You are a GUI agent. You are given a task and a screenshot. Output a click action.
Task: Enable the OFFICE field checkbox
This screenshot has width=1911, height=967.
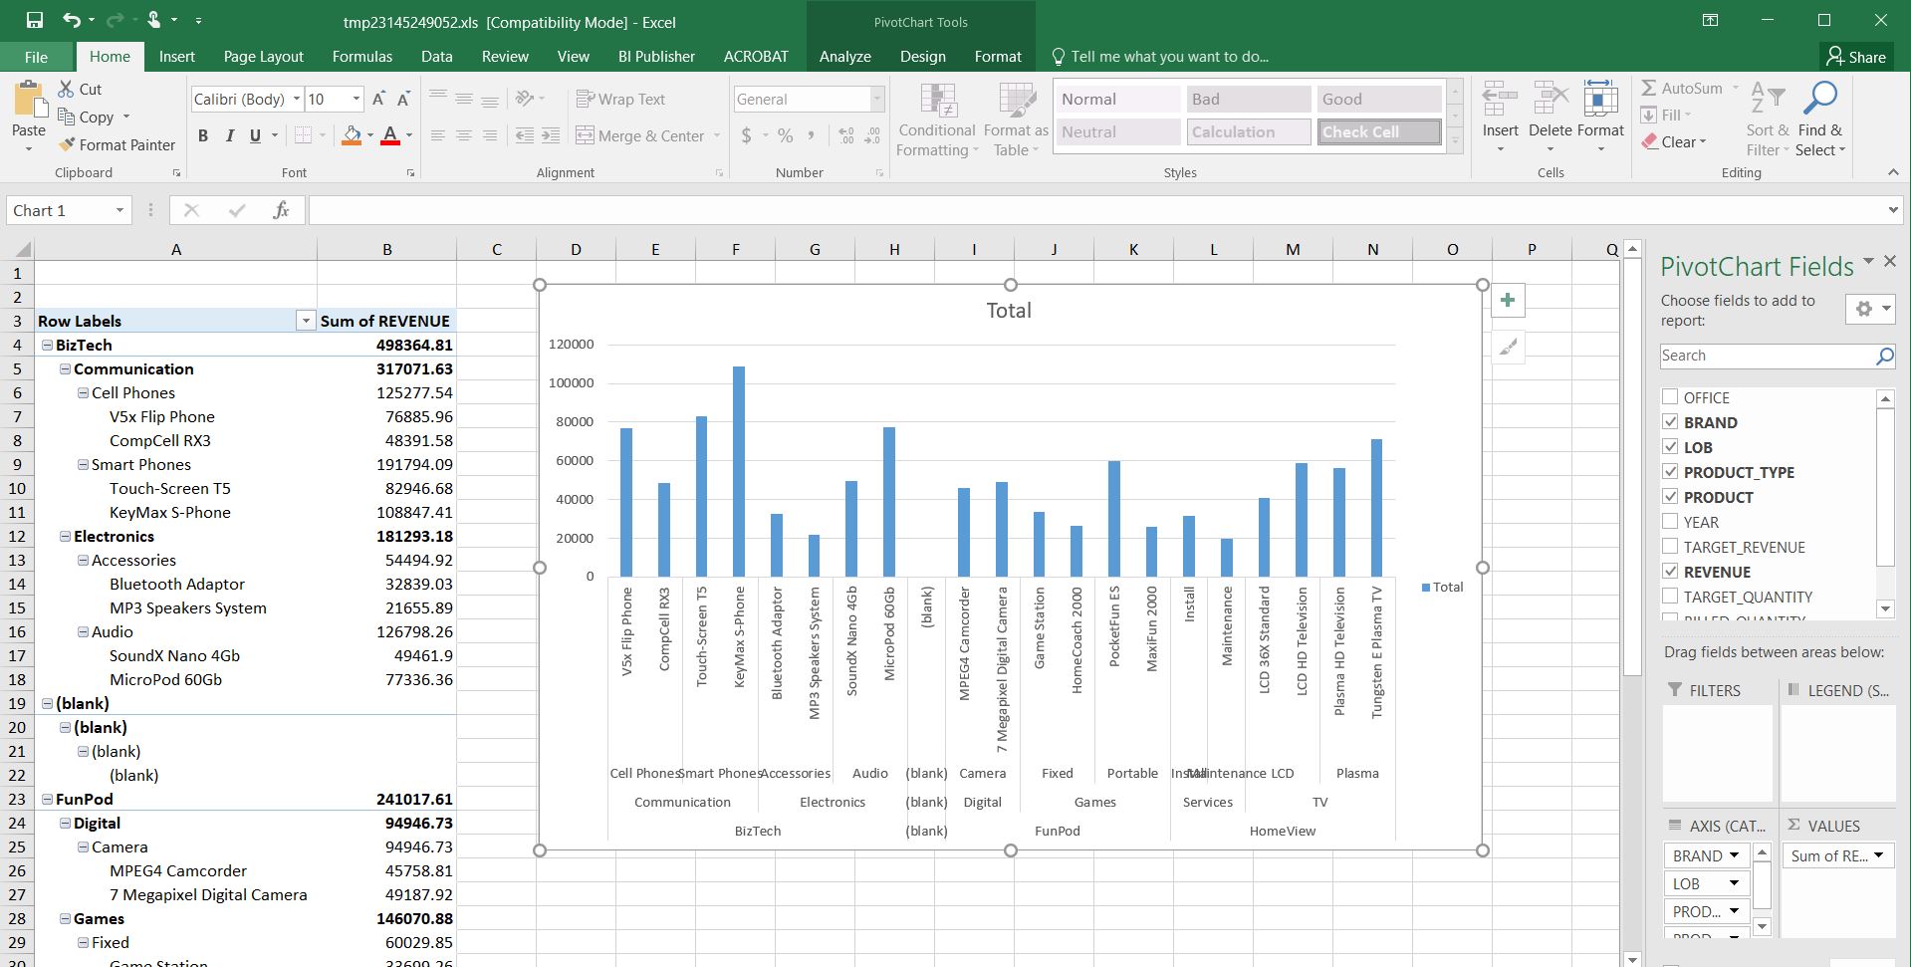point(1670,397)
